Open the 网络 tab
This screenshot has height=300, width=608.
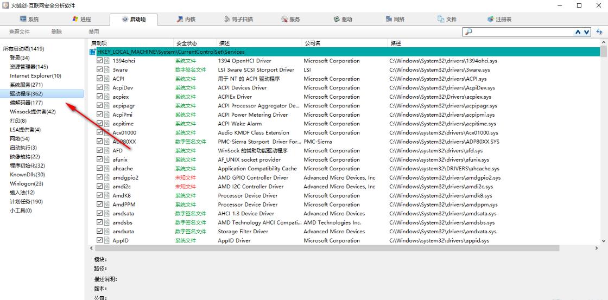point(395,19)
